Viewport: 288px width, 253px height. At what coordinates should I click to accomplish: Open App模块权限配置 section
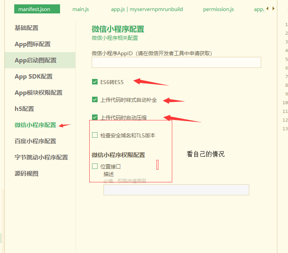click(x=39, y=93)
